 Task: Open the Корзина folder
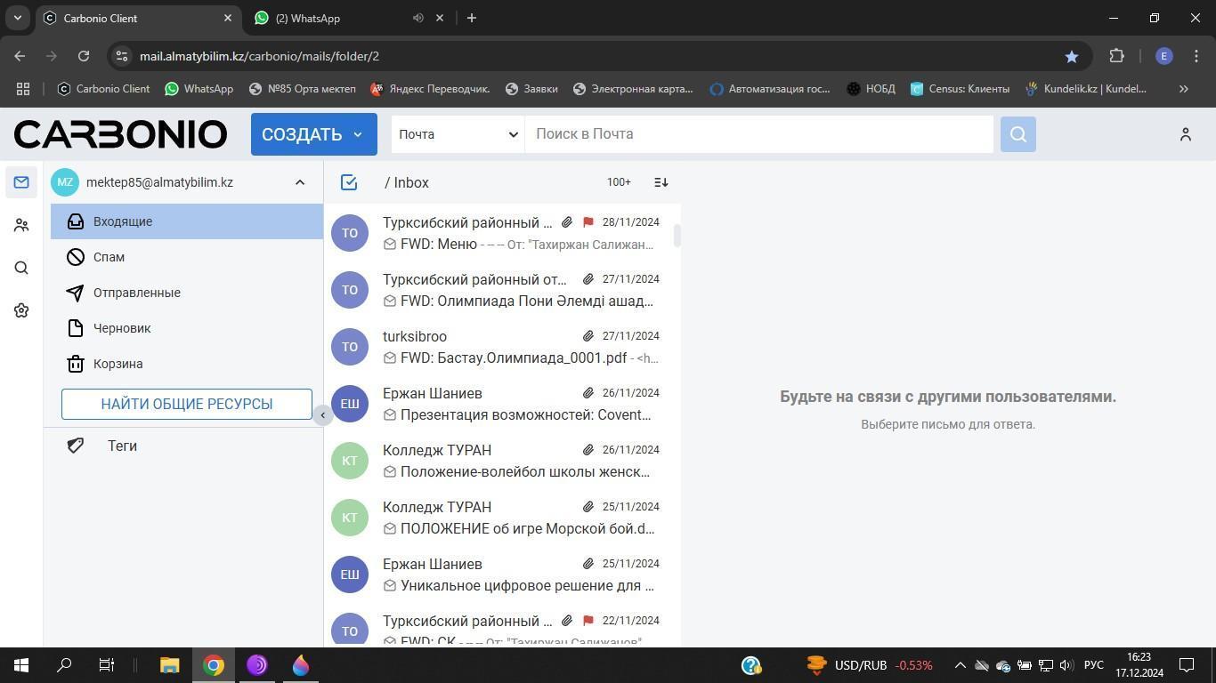point(118,364)
